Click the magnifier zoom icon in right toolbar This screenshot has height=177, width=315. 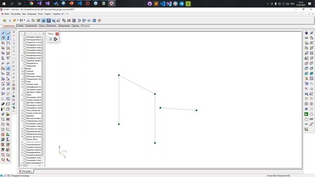(312, 84)
